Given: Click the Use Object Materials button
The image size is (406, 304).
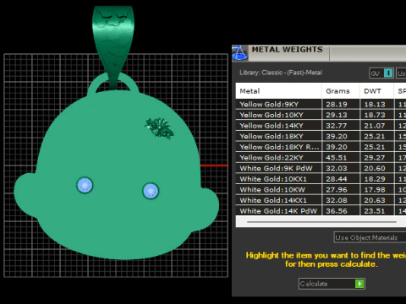Looking at the screenshot, I should click(370, 237).
